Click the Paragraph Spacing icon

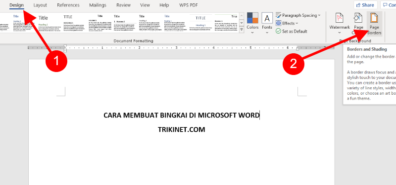tap(278, 15)
